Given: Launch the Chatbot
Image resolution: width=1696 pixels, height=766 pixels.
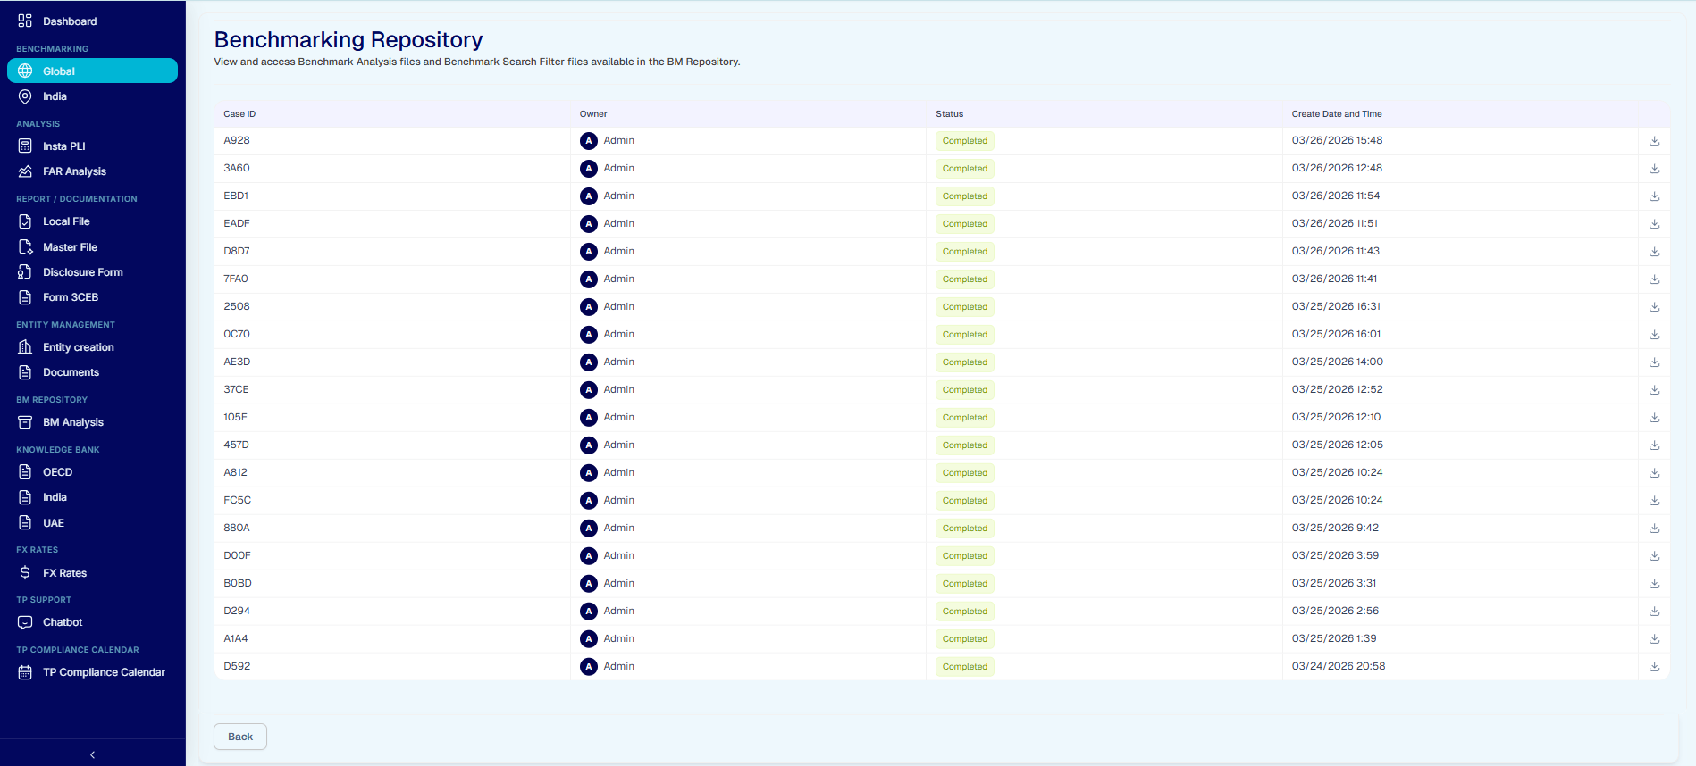Looking at the screenshot, I should (x=92, y=622).
